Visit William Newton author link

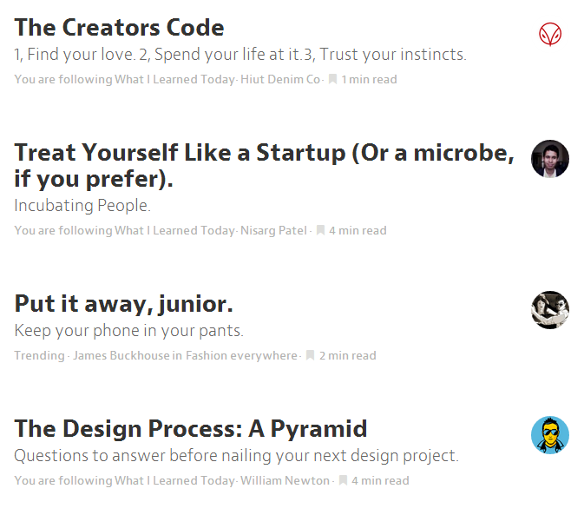tap(285, 480)
